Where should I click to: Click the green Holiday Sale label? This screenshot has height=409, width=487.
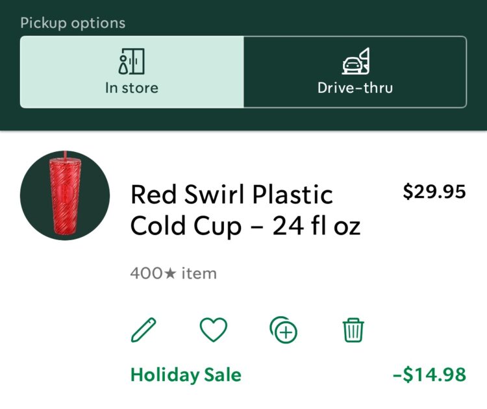click(x=186, y=375)
